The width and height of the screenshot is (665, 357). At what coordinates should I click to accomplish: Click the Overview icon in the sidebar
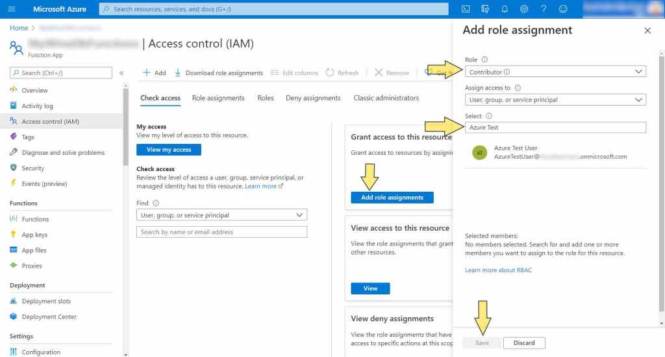14,89
